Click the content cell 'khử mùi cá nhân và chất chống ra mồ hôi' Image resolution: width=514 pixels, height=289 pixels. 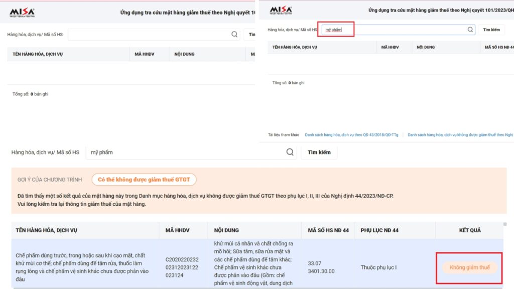tap(254, 263)
